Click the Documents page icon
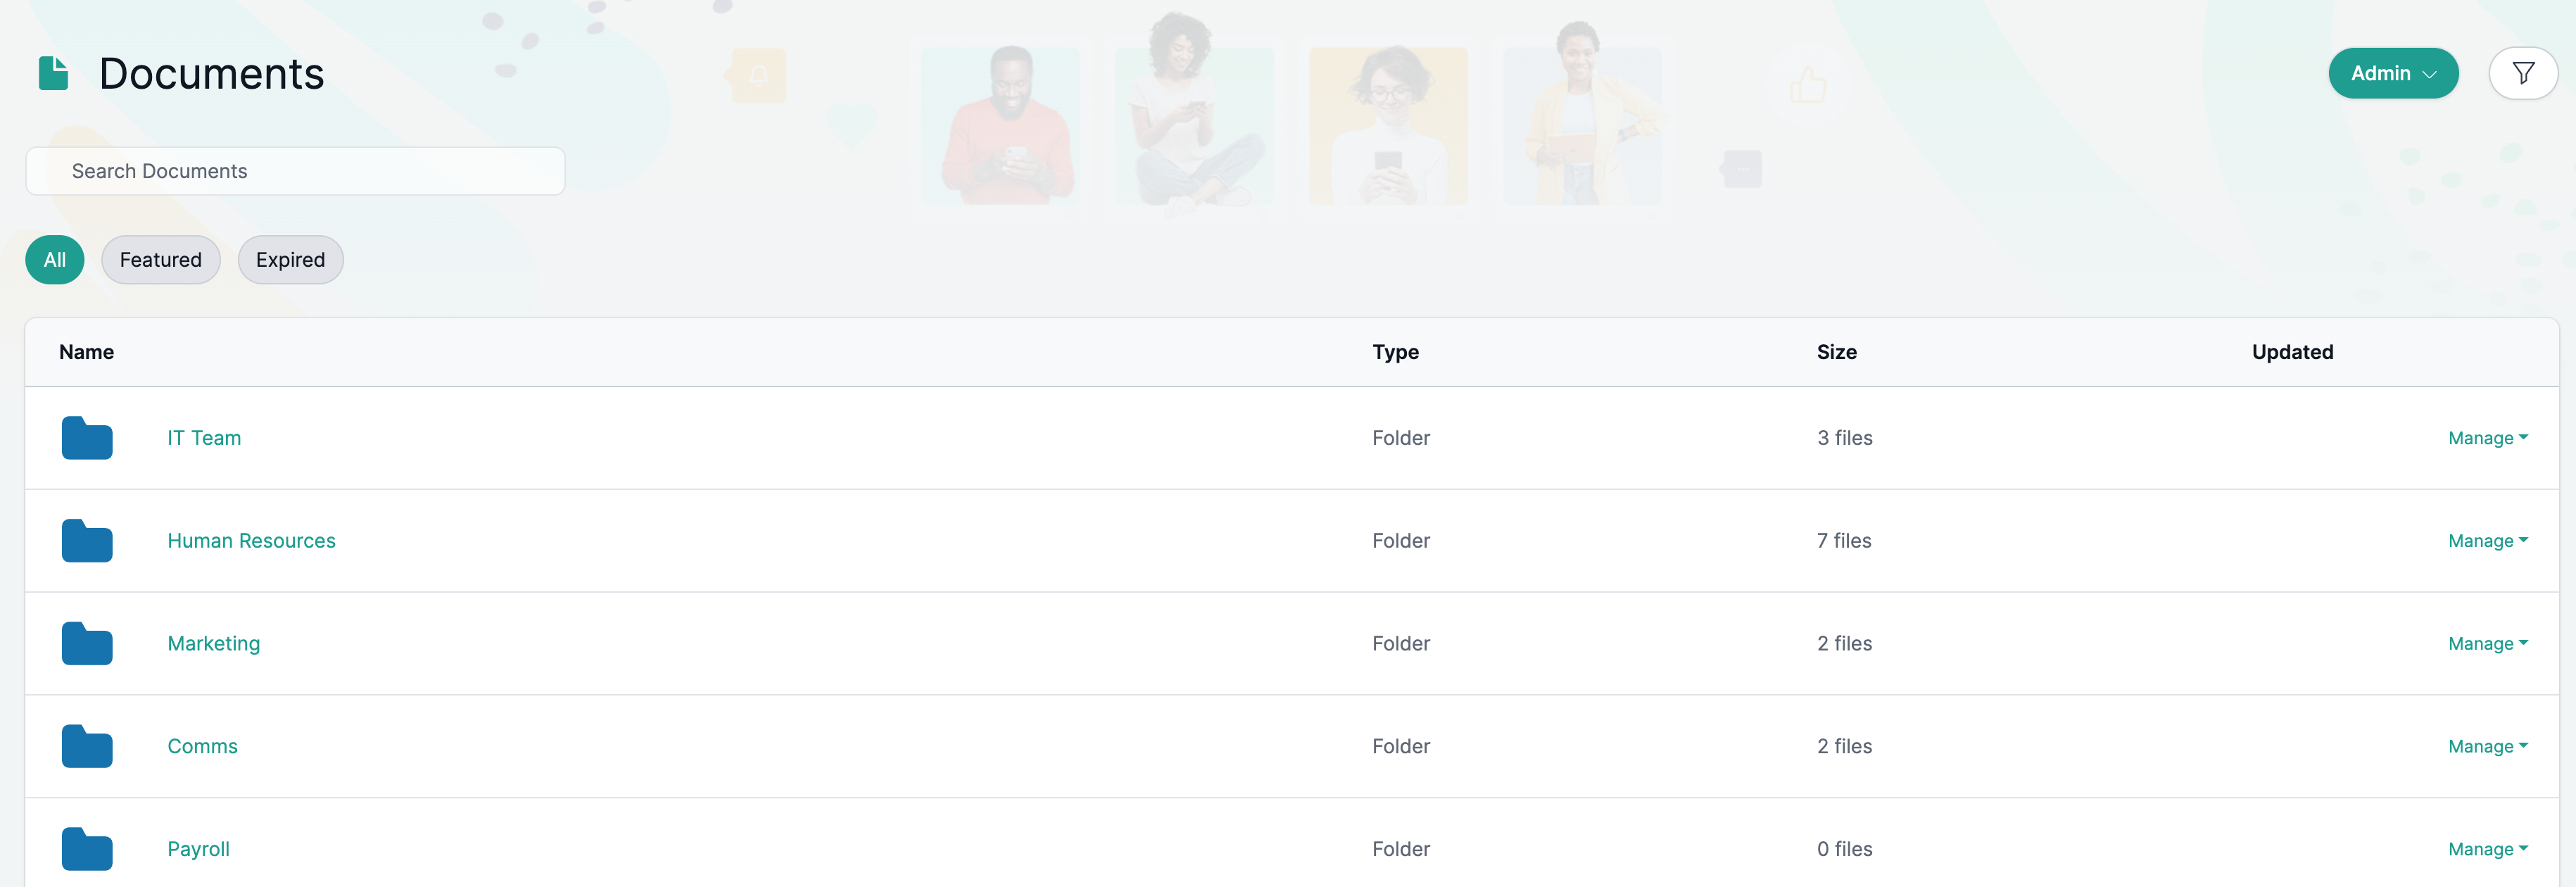Viewport: 2576px width, 887px height. click(x=53, y=73)
